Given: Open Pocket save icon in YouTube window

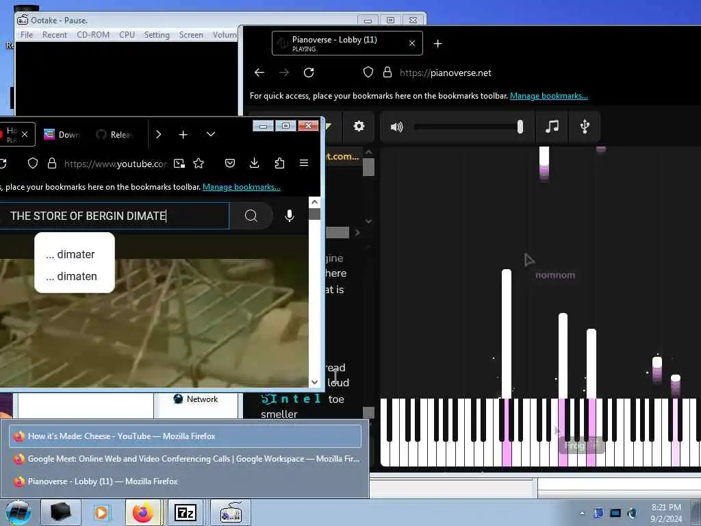Looking at the screenshot, I should tap(230, 163).
